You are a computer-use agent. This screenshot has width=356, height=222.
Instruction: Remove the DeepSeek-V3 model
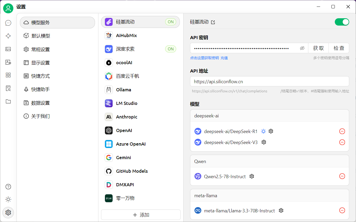click(342, 142)
